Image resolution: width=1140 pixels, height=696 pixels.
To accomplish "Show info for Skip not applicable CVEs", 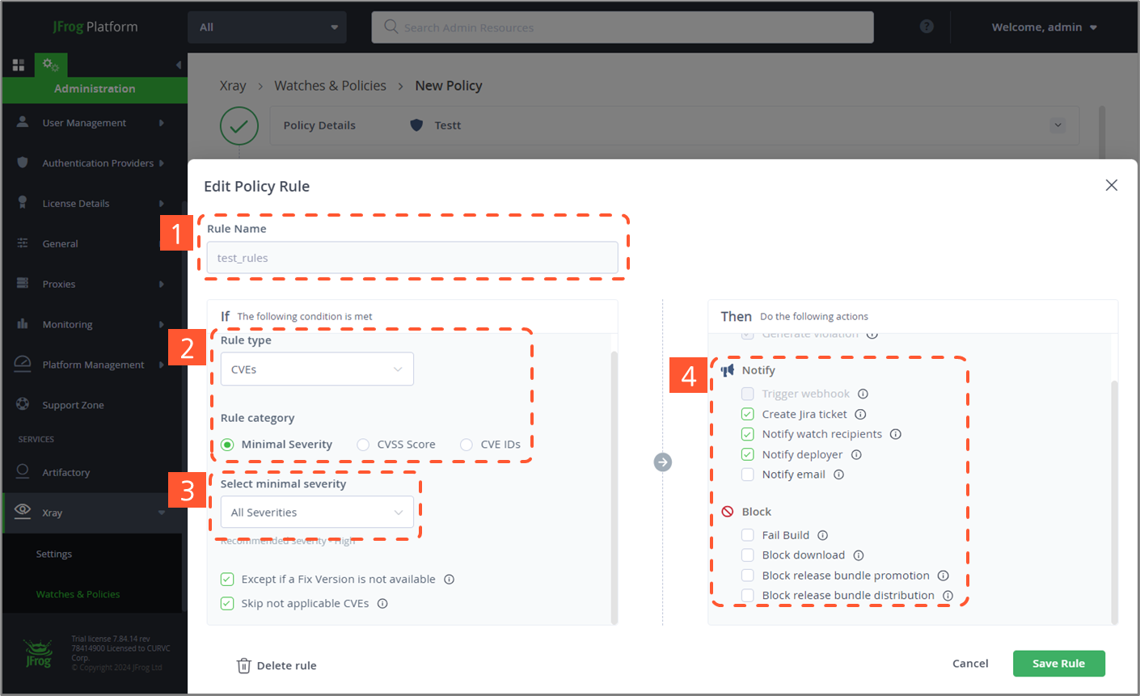I will [382, 603].
